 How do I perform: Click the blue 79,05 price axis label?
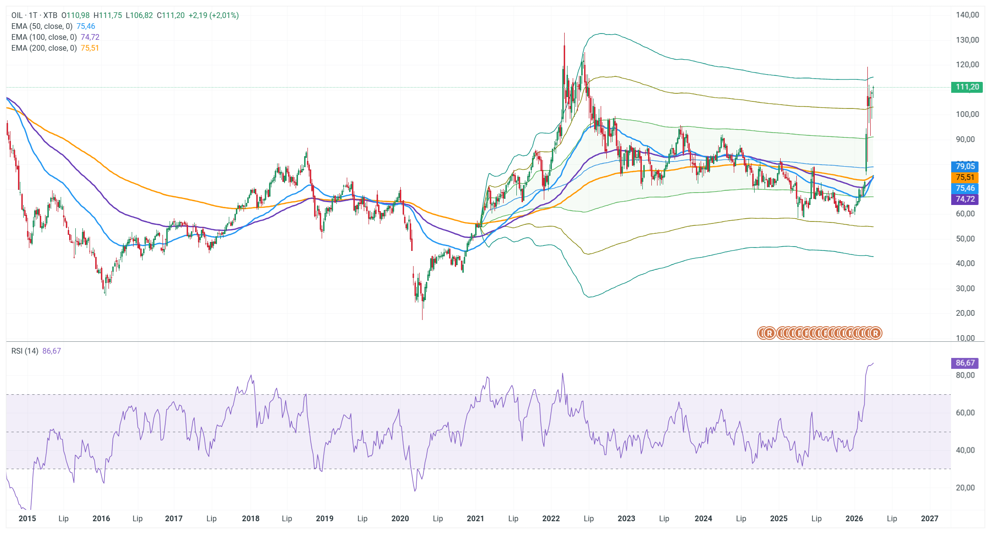tap(965, 166)
